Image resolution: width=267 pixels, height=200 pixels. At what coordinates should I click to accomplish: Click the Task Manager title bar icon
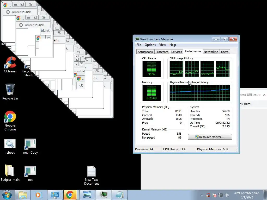137,39
